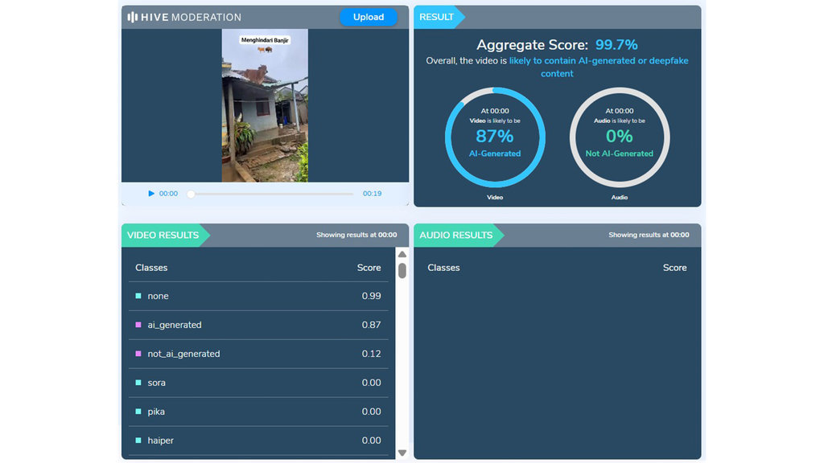Click the video results scroll up arrow
The width and height of the screenshot is (824, 463).
point(402,254)
